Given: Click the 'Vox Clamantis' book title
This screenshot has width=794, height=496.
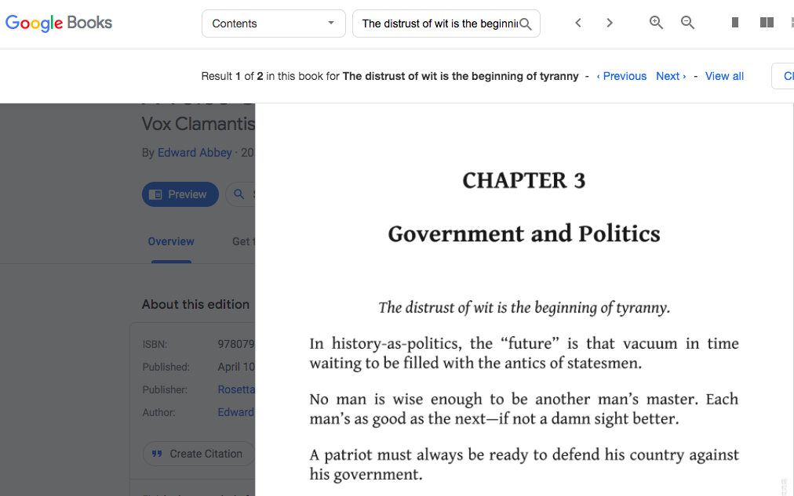Looking at the screenshot, I should click(198, 124).
